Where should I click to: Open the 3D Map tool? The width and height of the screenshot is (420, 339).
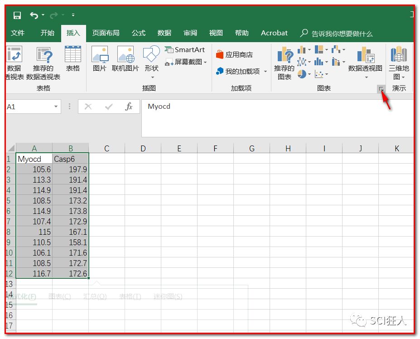(398, 63)
